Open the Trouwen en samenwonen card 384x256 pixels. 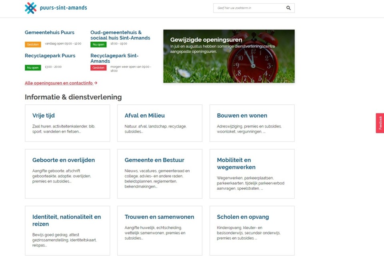tap(160, 230)
